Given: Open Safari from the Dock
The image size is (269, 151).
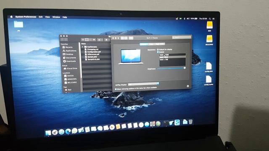Looking at the screenshot, I should [x=61, y=132].
